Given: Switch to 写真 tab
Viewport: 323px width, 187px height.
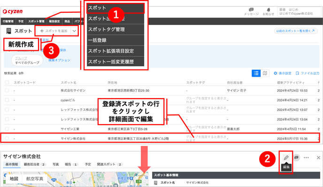Looking at the screenshot, I should pyautogui.click(x=55, y=164).
